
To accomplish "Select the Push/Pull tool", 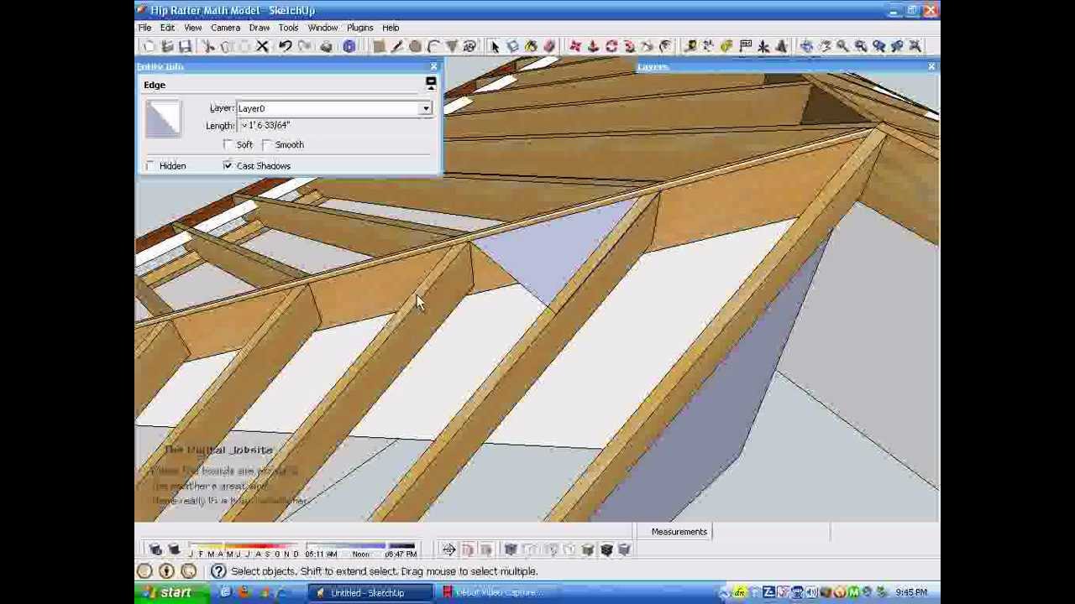I will [x=594, y=46].
